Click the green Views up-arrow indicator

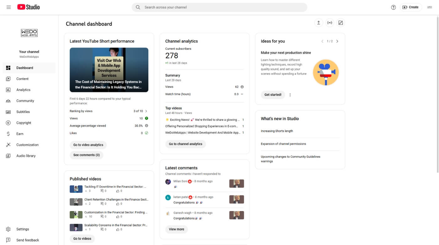tap(146, 118)
